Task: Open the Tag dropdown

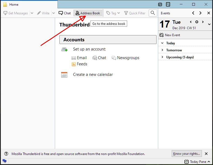Action: click(113, 13)
